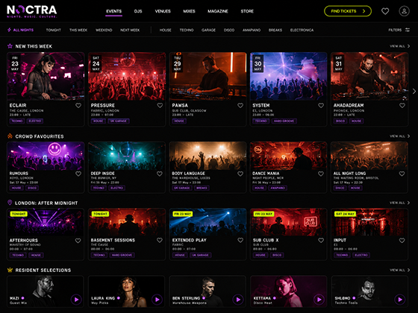Screen dimensions: 418x313
Task: Click the Find Tickets button
Action: tap(348, 11)
